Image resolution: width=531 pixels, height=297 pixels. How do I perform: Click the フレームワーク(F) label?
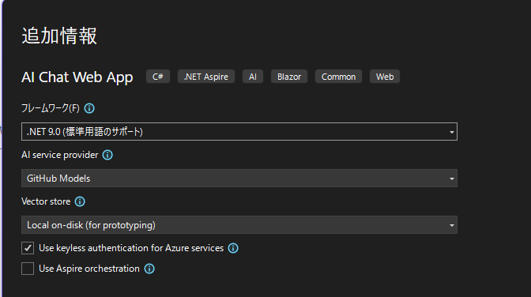point(51,108)
